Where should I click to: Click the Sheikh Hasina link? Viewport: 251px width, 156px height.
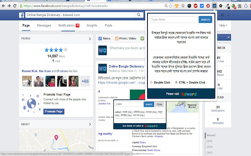tap(154, 150)
